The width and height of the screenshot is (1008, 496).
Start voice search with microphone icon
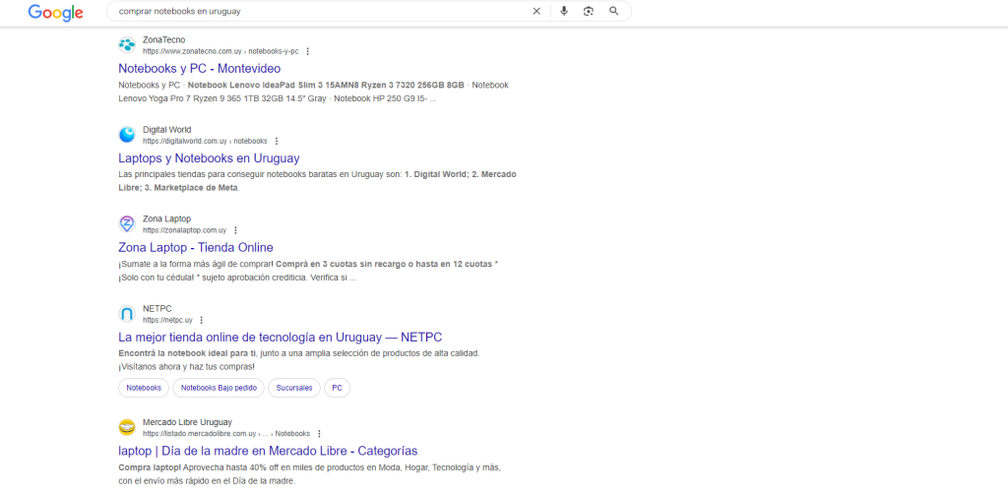click(x=564, y=12)
